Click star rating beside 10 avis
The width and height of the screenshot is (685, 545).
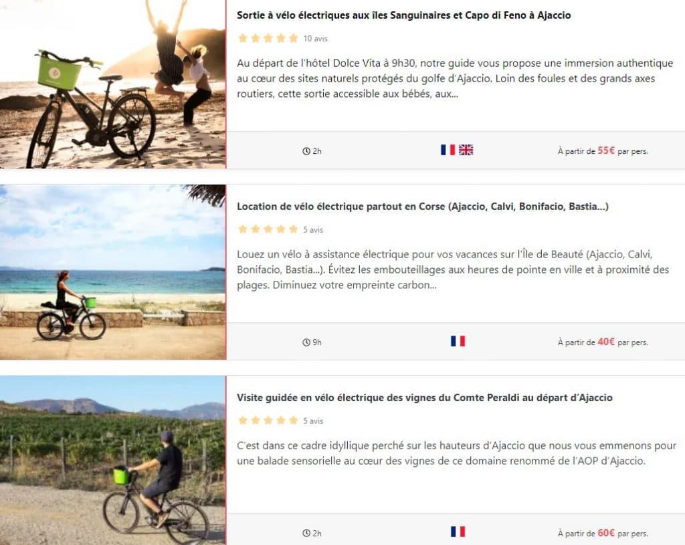pos(268,38)
